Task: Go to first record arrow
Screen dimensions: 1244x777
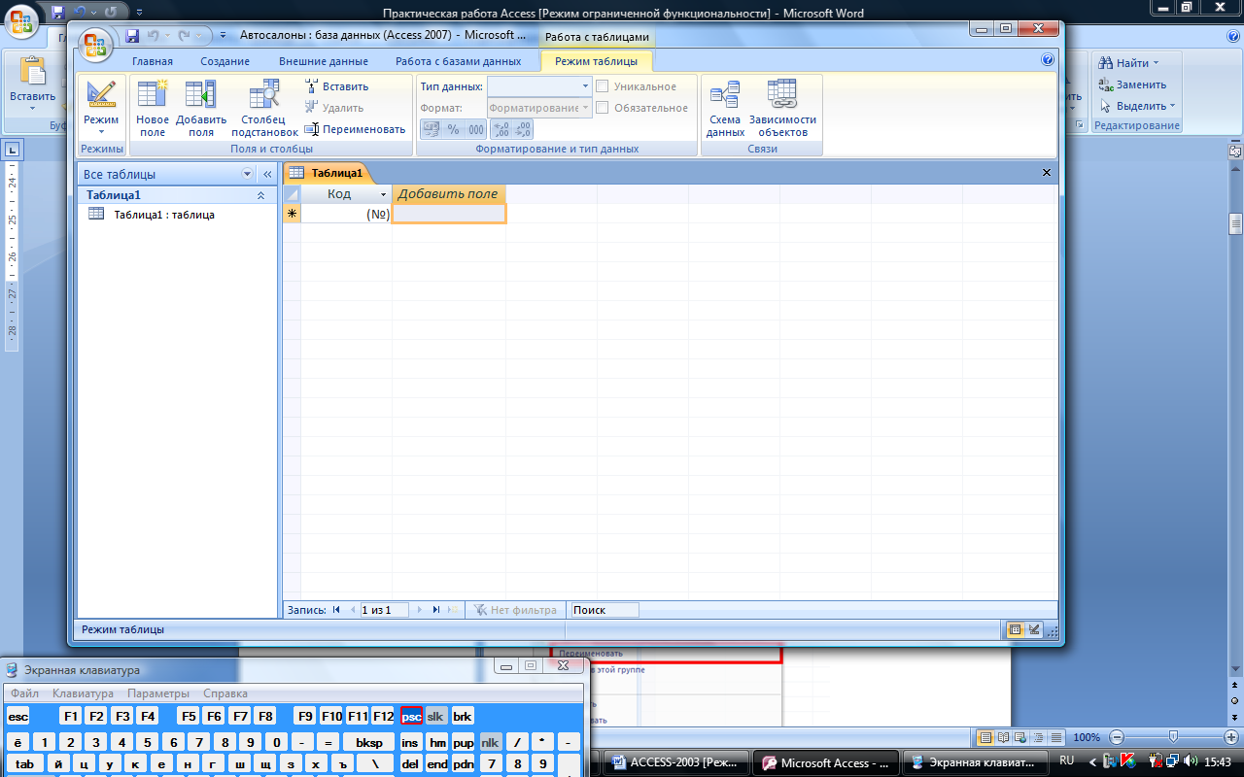Action: tap(337, 610)
